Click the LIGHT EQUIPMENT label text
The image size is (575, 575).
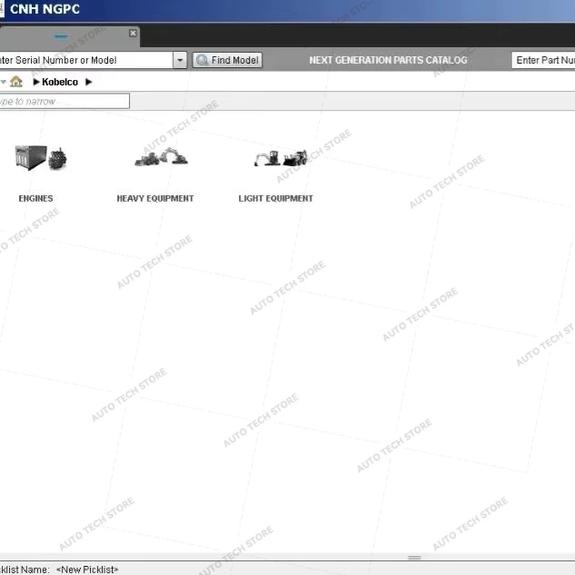275,198
